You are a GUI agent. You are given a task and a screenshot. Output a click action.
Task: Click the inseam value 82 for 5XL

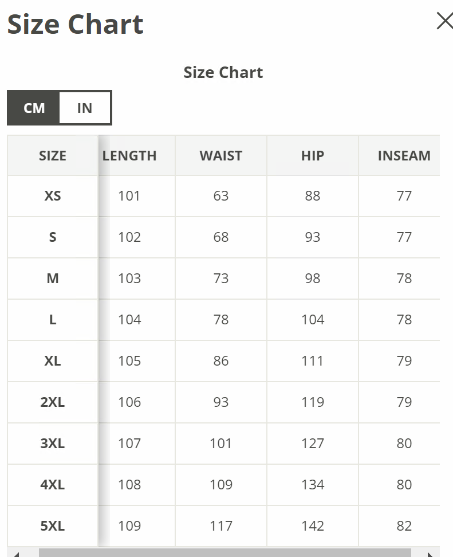404,526
